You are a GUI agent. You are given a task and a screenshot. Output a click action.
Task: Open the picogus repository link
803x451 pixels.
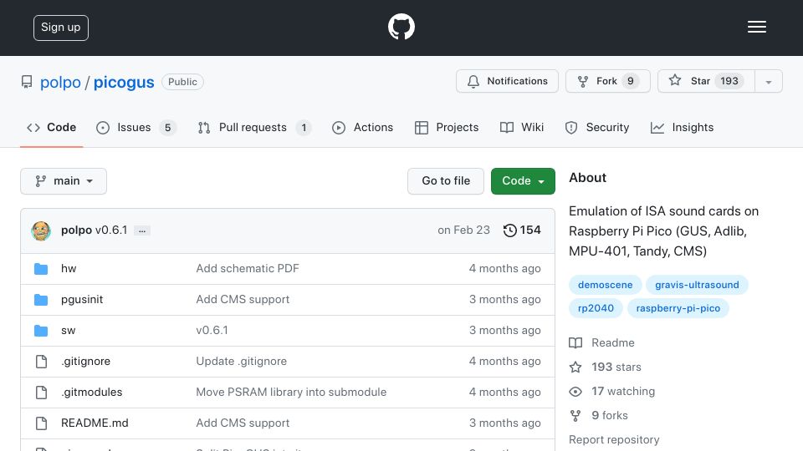pyautogui.click(x=124, y=83)
